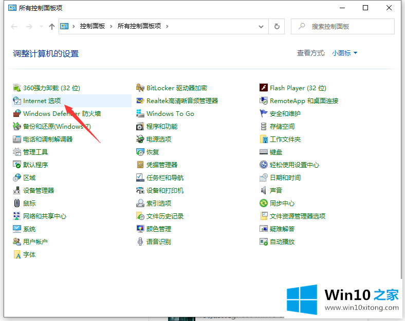
Task: Click the back navigation arrow
Action: (x=14, y=27)
